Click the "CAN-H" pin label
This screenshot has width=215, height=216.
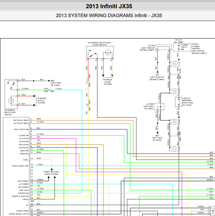tap(26, 199)
